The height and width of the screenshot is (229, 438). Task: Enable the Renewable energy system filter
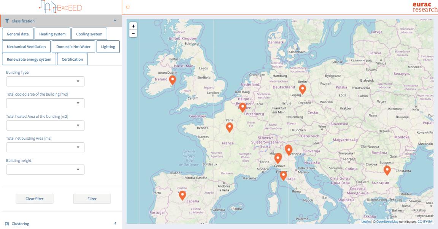[29, 59]
